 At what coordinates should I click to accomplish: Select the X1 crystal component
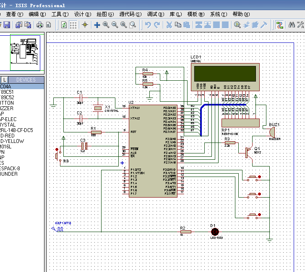[x=98, y=108]
